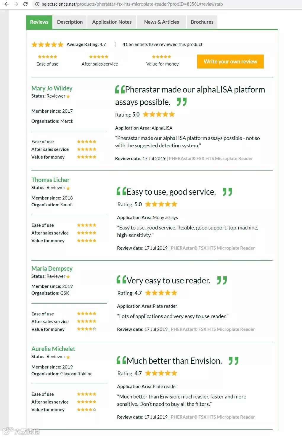Click the site info icon in address bar

click(x=37, y=4)
